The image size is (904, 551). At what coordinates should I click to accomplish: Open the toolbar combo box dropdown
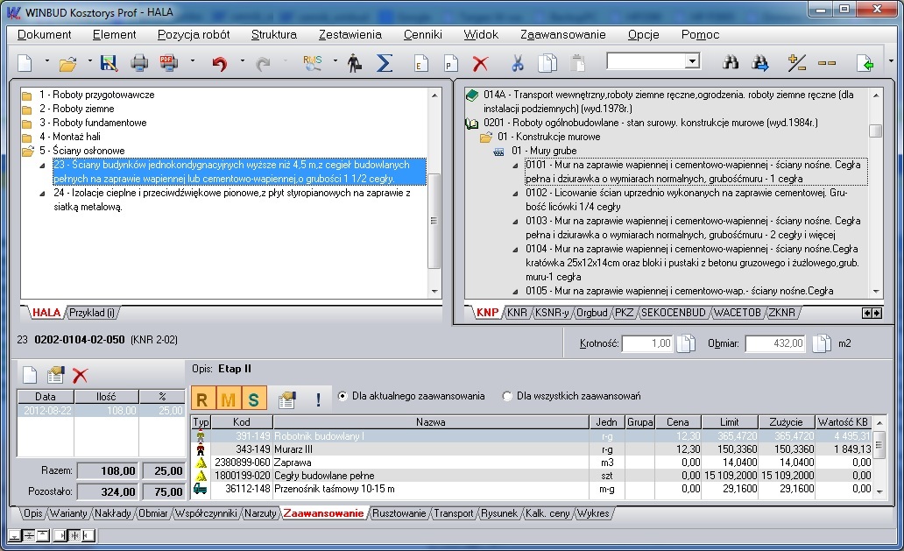coord(692,60)
